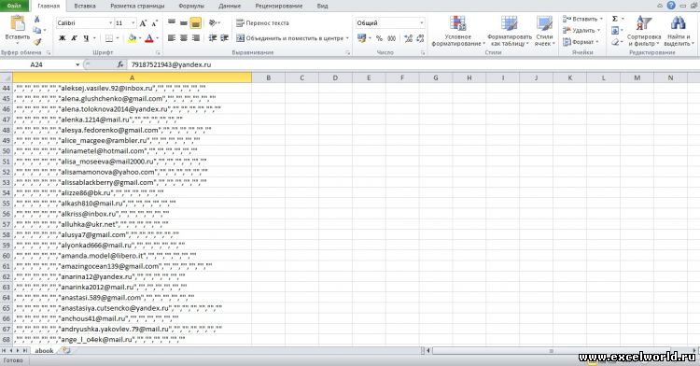700x366 pixels.
Task: Click the insert function fx icon
Action: tap(120, 64)
